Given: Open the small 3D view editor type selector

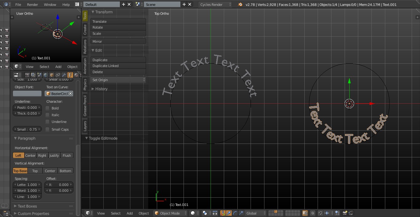Looking at the screenshot, I should pos(17,66).
